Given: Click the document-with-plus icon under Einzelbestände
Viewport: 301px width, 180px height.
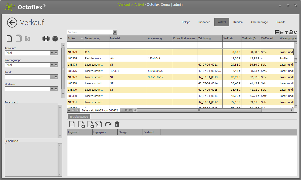Looking at the screenshot, I should point(81,124).
